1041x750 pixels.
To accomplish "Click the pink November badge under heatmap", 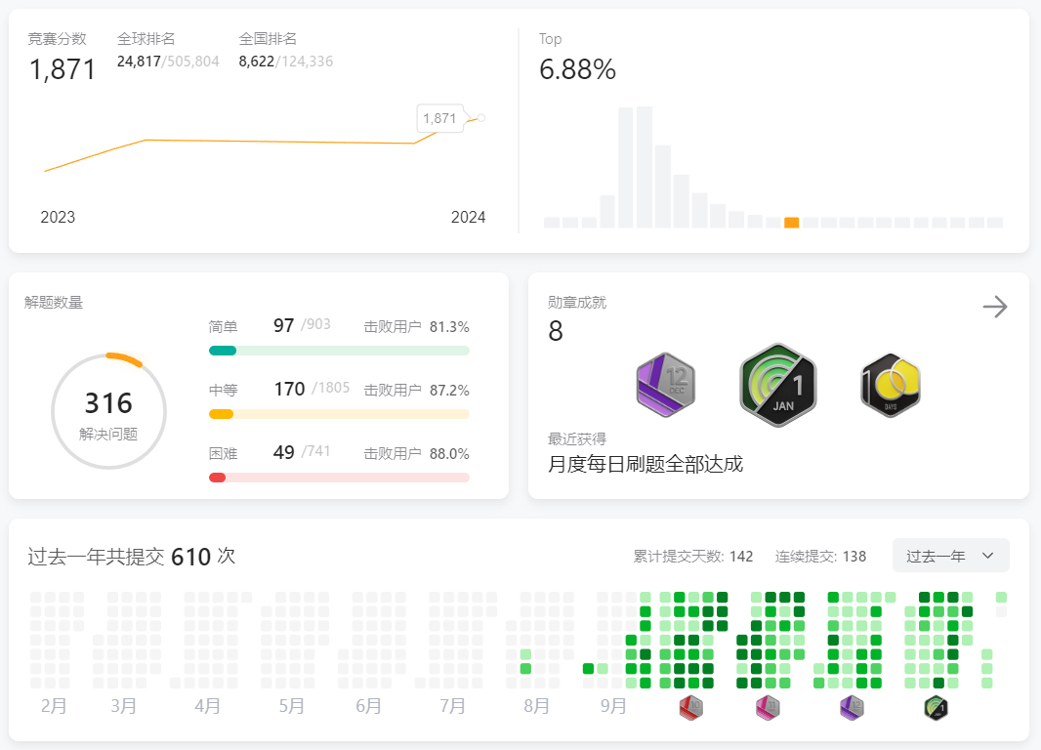I will pyautogui.click(x=768, y=709).
